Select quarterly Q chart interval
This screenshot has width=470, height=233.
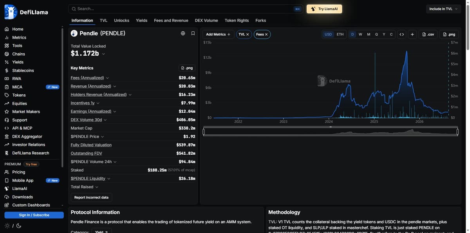click(x=376, y=34)
